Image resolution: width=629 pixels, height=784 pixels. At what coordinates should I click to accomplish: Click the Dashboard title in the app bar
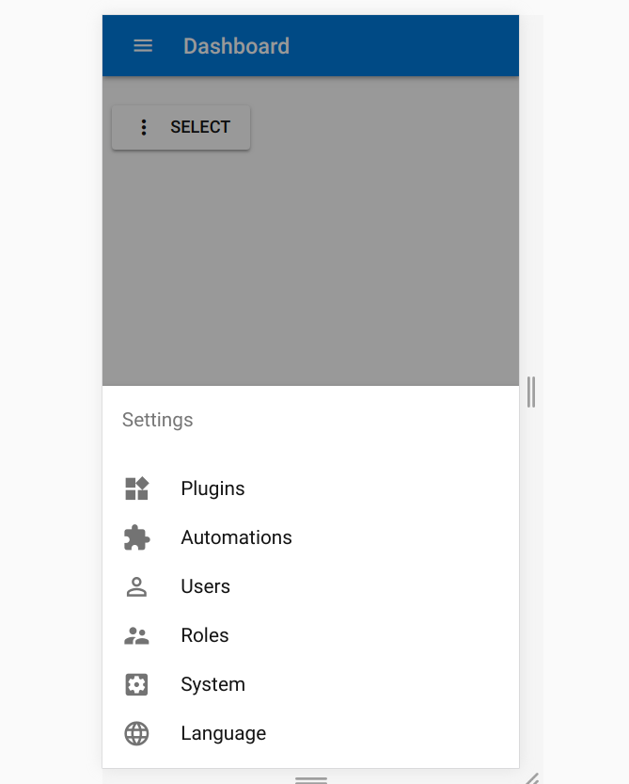point(236,45)
